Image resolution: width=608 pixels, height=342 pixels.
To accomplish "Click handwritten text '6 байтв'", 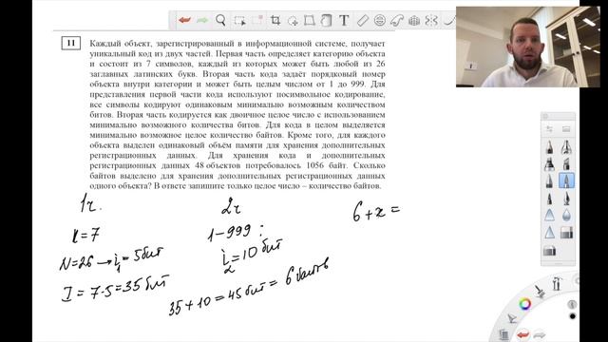I will point(307,272).
